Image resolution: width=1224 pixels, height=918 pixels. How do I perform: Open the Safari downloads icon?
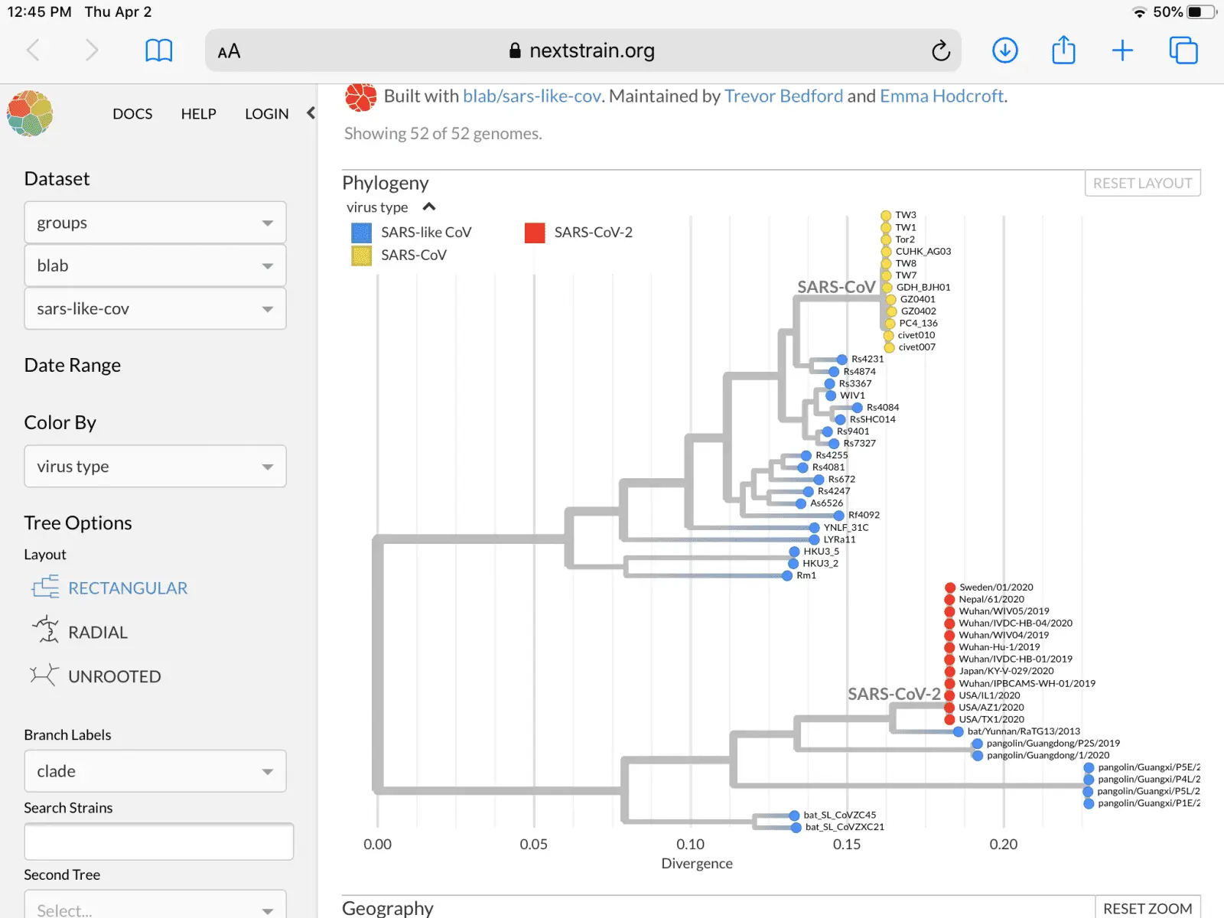pyautogui.click(x=1004, y=51)
